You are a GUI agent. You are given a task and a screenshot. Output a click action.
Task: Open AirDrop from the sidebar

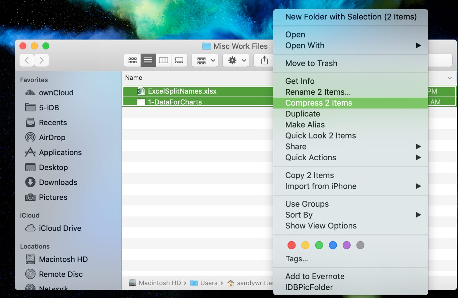coord(51,137)
